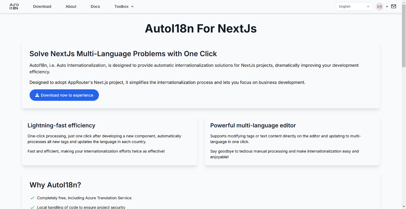
Task: Expand the user account chevron
Action: (x=387, y=6)
